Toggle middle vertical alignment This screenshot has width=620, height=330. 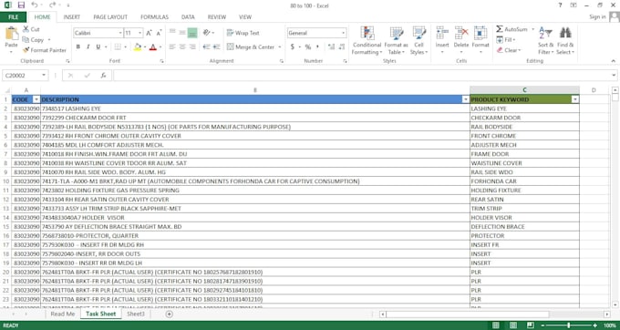coord(182,33)
